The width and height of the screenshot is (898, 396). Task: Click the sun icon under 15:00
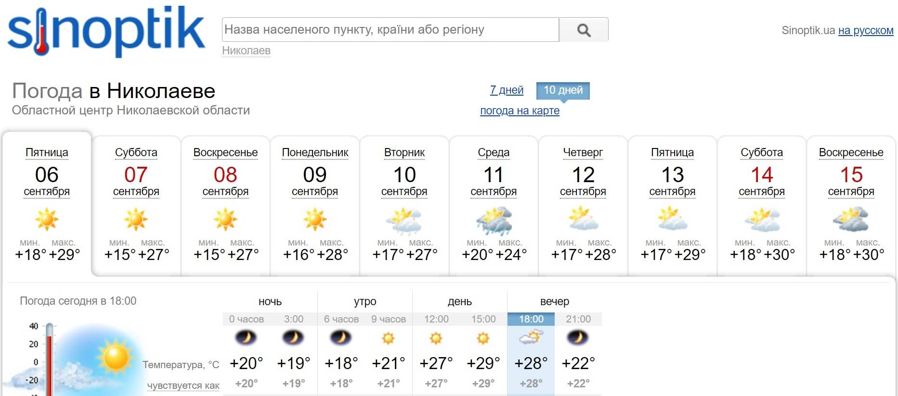[483, 338]
